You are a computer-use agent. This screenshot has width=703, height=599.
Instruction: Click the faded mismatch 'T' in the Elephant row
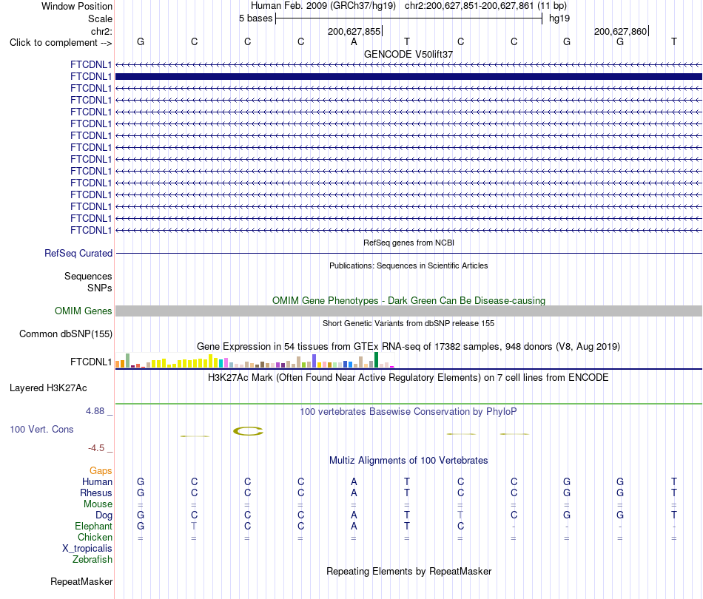click(x=194, y=526)
